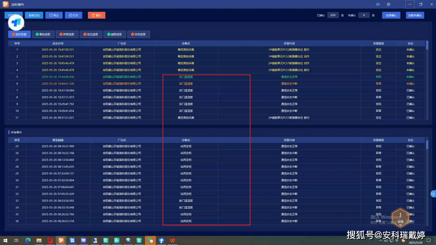Open the 越限信息 tab

click(x=114, y=34)
